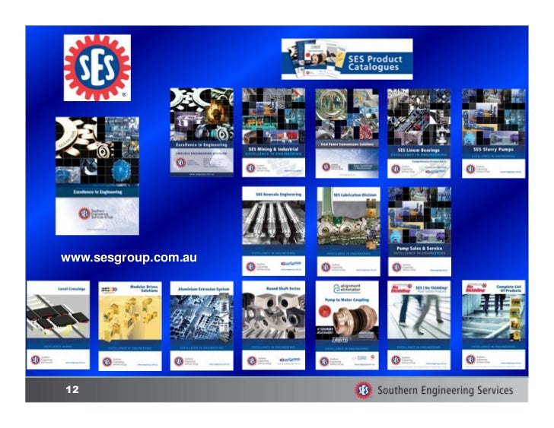Viewport: 554px width, 428px height.
Task: Open the SES No Skidding catalogue
Action: click(x=419, y=325)
